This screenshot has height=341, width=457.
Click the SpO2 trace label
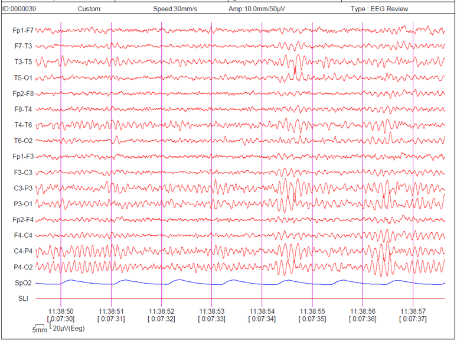click(23, 283)
